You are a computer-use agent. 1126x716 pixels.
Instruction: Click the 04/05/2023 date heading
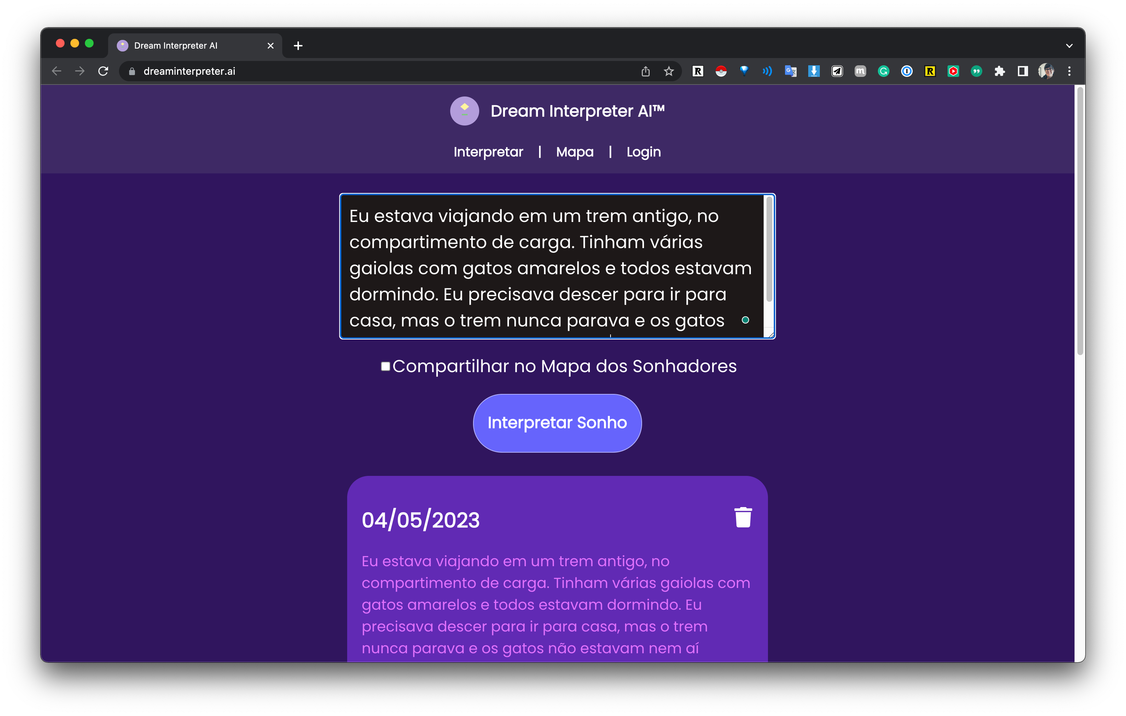420,520
